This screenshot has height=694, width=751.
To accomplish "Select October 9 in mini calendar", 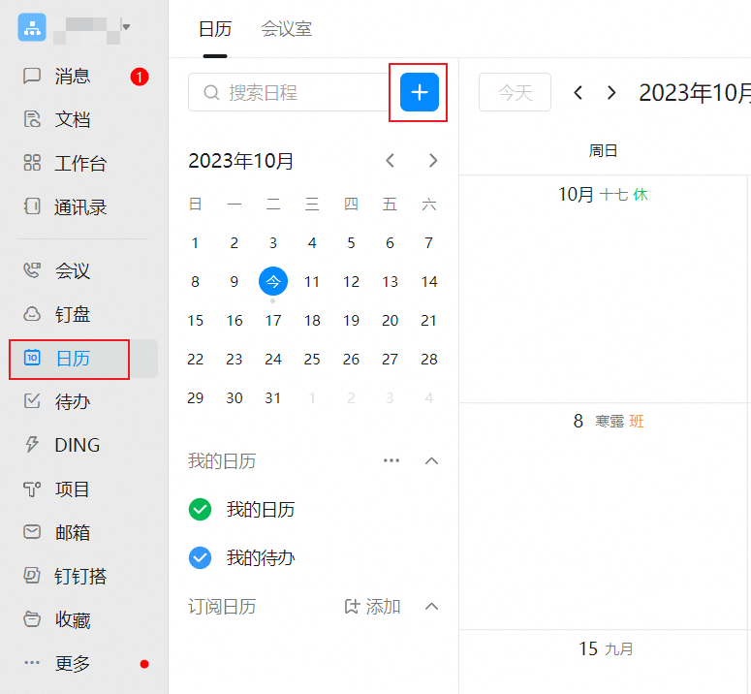I will point(235,282).
